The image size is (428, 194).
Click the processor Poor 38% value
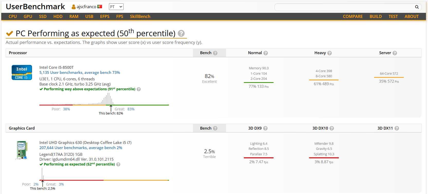67,109
